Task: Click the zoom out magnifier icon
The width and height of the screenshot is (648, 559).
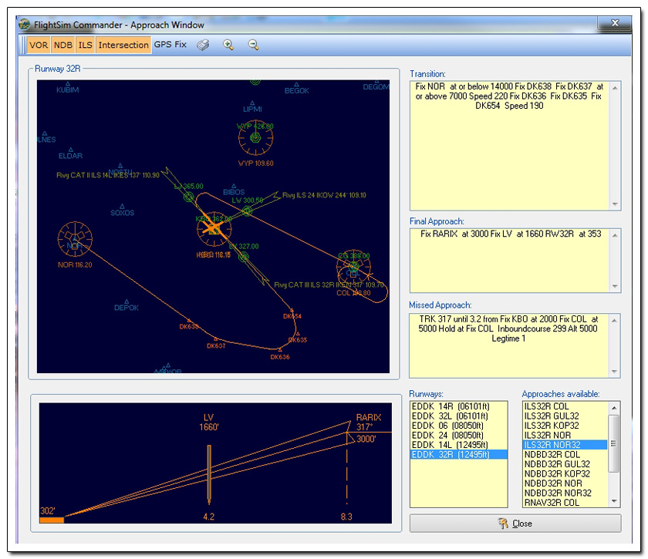Action: pos(253,45)
